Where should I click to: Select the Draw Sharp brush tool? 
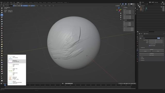pos(2,10)
